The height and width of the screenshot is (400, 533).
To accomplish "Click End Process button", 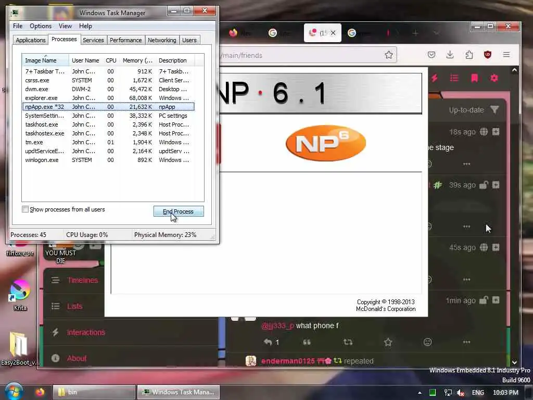I will pos(179,211).
